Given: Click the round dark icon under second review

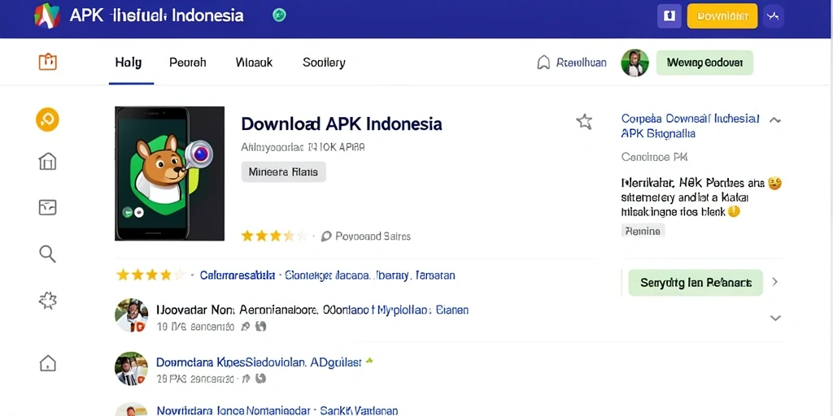Looking at the screenshot, I should [x=260, y=379].
